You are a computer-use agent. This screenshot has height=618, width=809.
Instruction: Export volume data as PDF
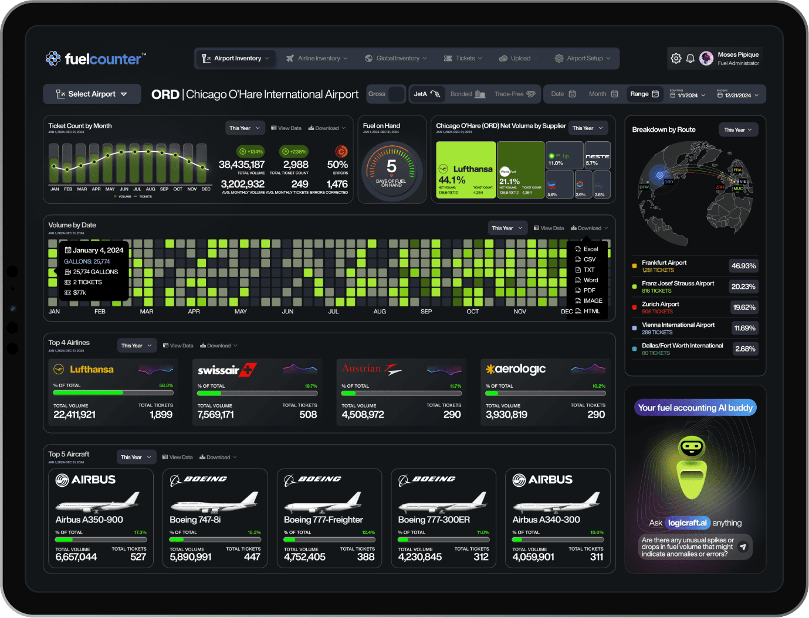click(x=589, y=291)
